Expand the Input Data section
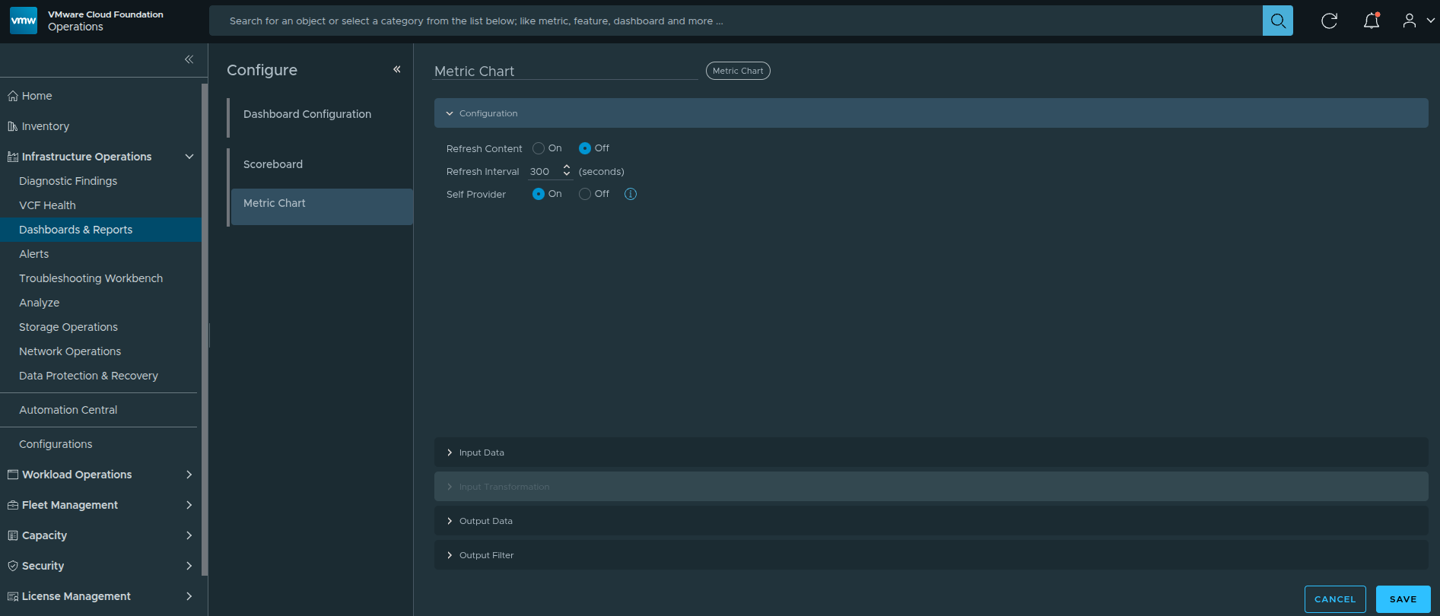This screenshot has height=616, width=1440. 482,452
